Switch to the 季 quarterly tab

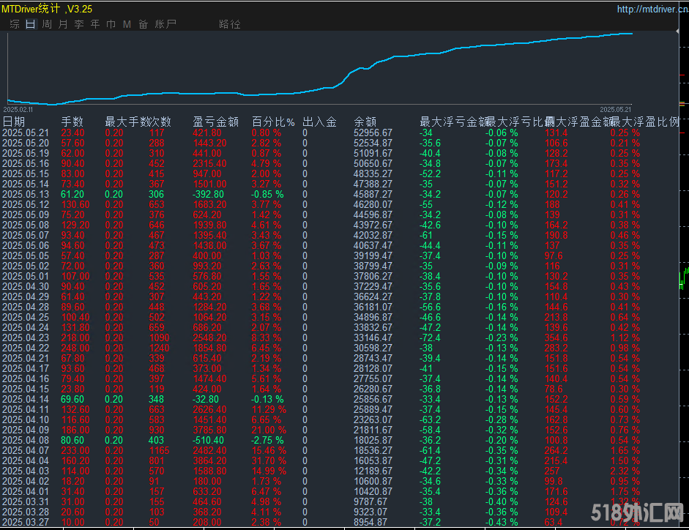[x=79, y=24]
